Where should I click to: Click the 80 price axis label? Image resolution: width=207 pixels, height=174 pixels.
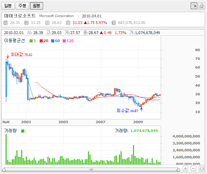198,50
